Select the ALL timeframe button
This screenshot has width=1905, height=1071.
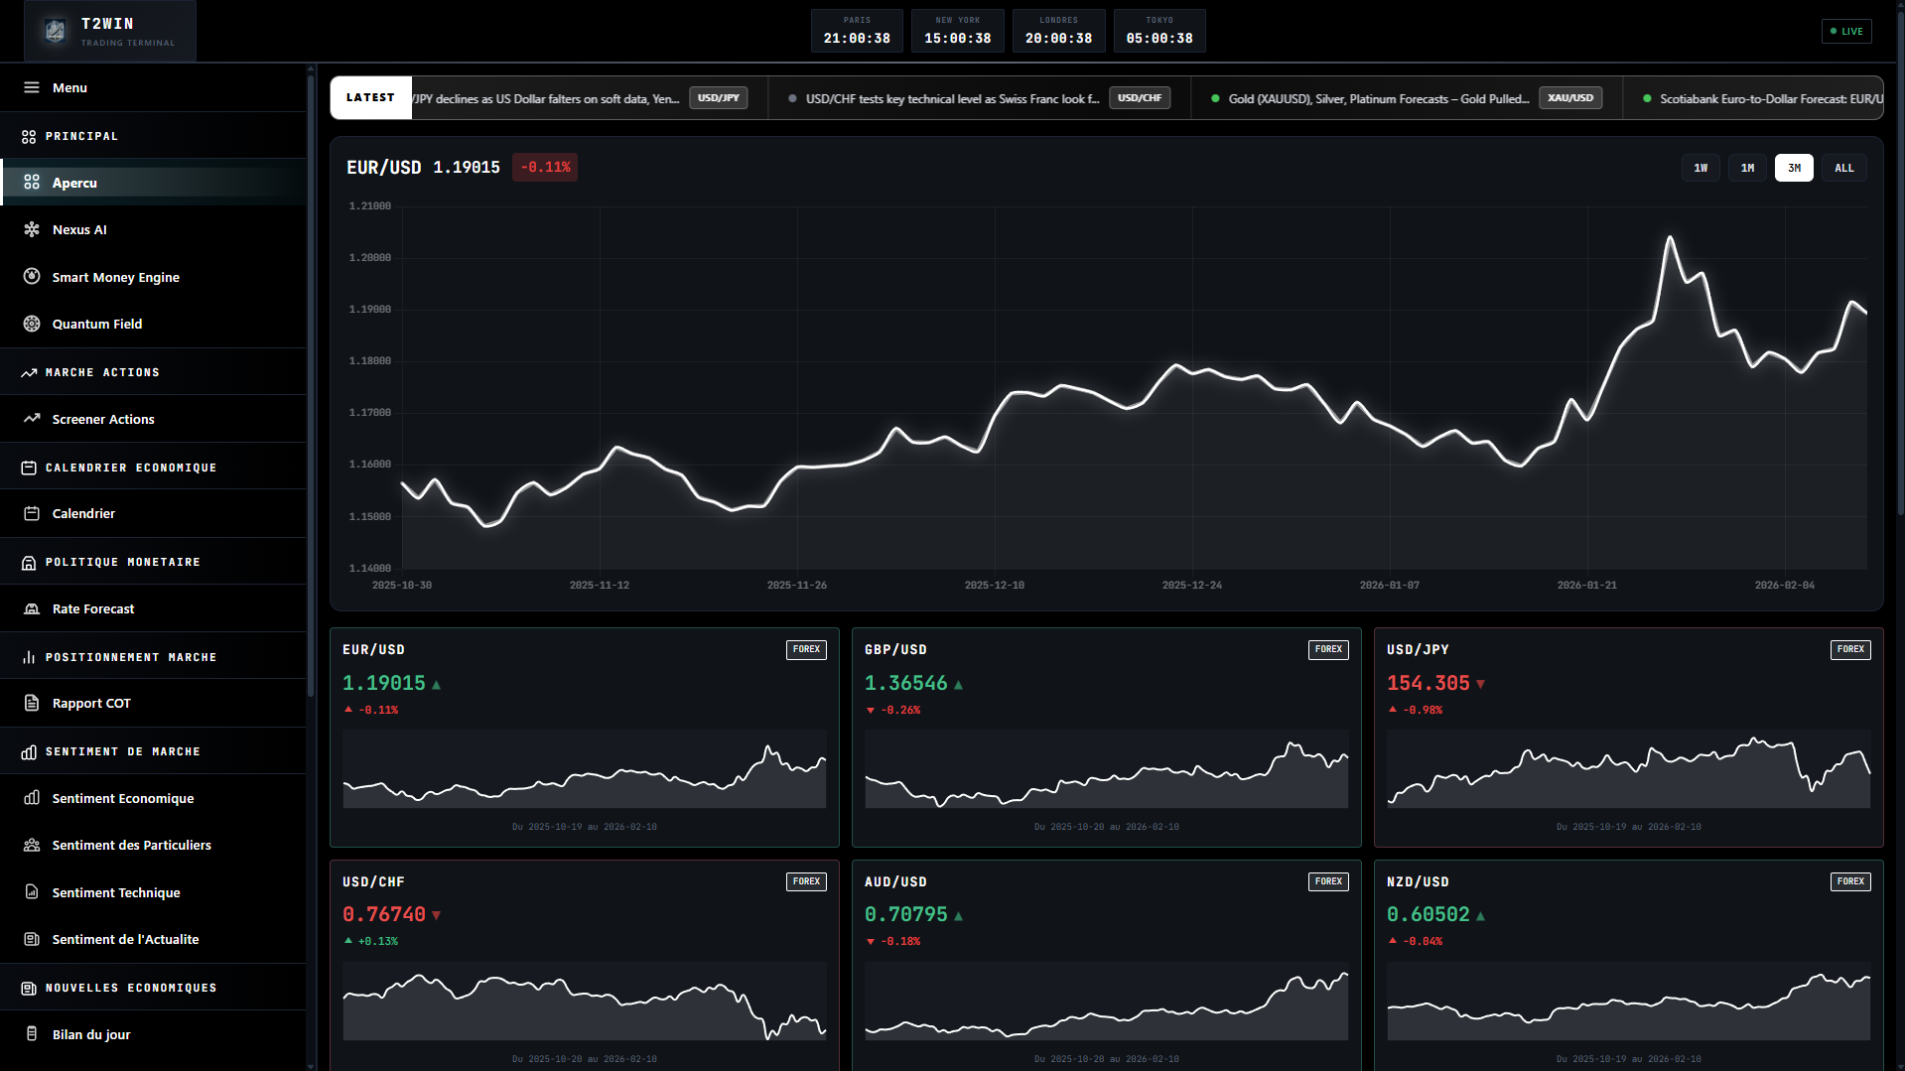[1843, 168]
